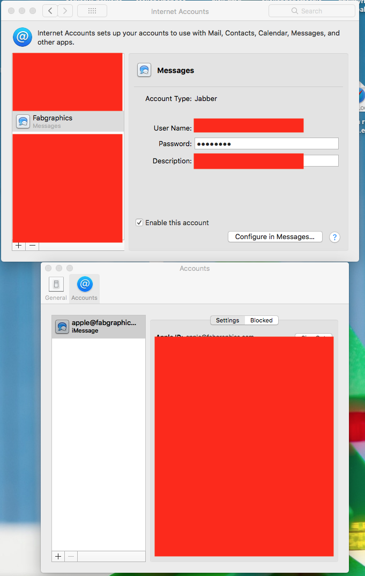This screenshot has width=365, height=576.
Task: Switch to the Settings segment
Action: (228, 320)
